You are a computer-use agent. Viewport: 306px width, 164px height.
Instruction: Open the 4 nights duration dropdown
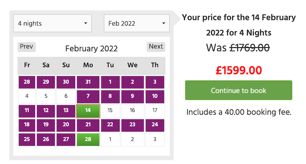pyautogui.click(x=52, y=23)
